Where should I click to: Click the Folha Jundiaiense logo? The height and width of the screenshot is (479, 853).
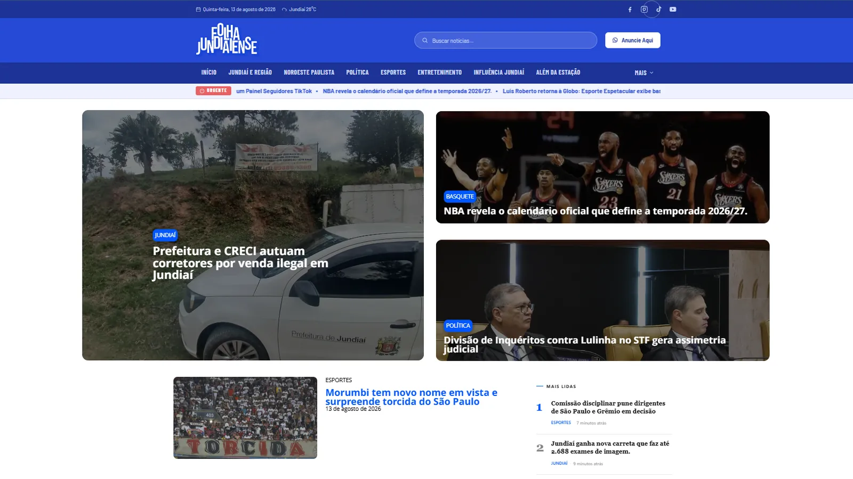(x=227, y=39)
